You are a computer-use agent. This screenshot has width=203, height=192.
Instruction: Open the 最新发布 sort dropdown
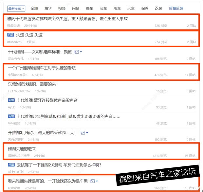tap(16, 9)
